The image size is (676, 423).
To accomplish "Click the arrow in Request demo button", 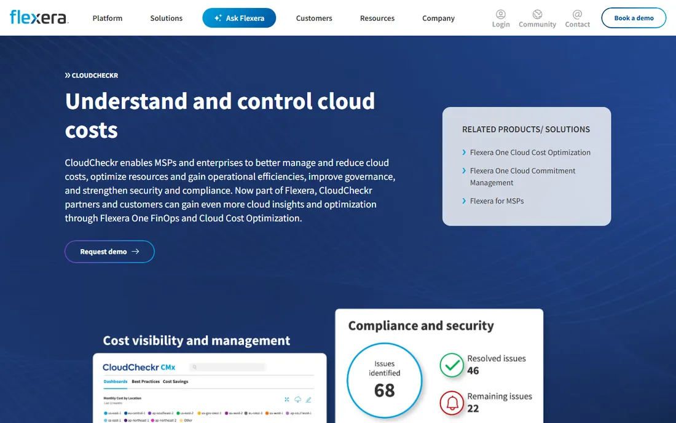I will coord(135,251).
